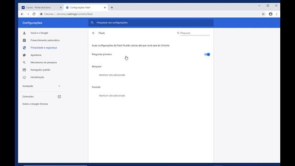295x166 pixels.
Task: Click the palette icon for Aparência
Action: tap(24, 55)
